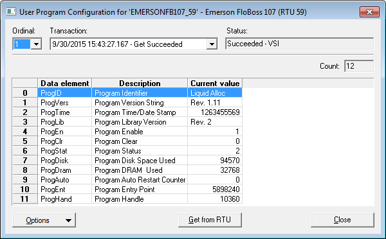Click the Program Version String description

pos(140,103)
